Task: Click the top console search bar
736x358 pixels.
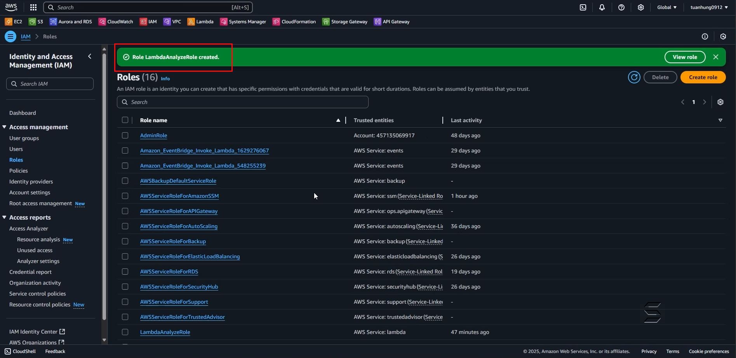Action: click(x=148, y=7)
